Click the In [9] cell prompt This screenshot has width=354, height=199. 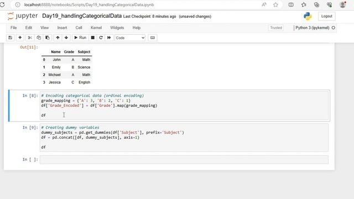(x=30, y=128)
